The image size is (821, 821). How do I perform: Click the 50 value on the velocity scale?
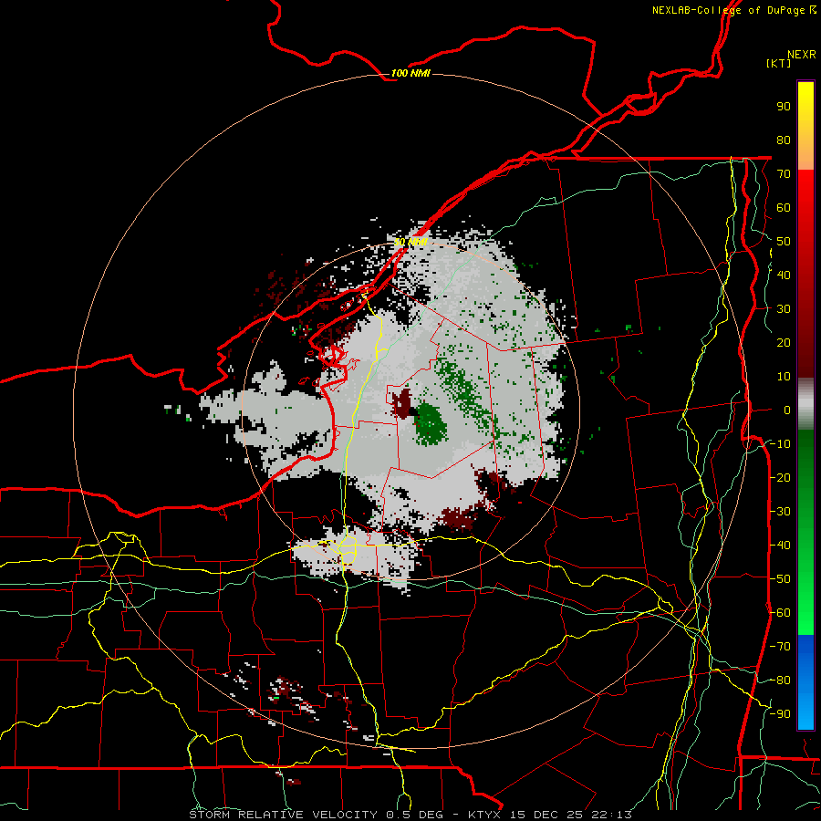point(784,242)
